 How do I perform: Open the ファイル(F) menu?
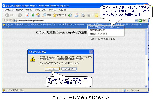pyautogui.click(x=9, y=10)
